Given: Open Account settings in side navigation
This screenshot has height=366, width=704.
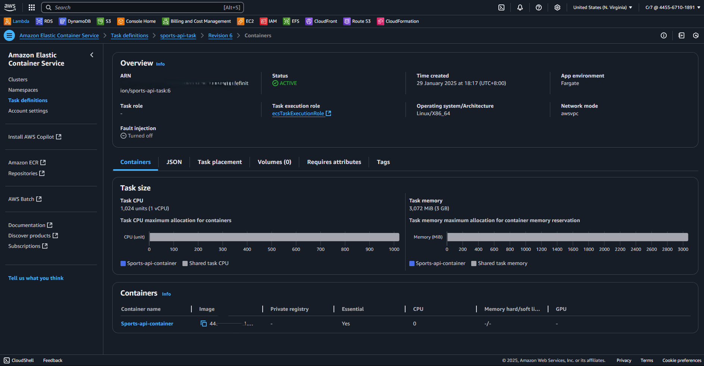Looking at the screenshot, I should coord(28,111).
